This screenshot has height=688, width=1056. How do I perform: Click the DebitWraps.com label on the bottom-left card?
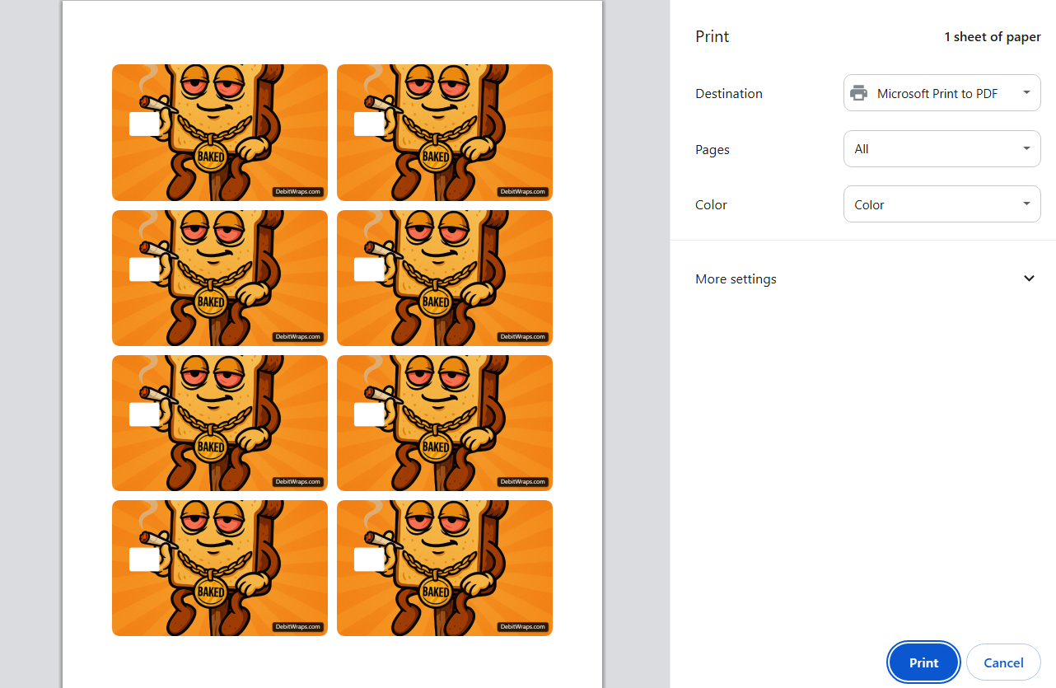point(297,627)
